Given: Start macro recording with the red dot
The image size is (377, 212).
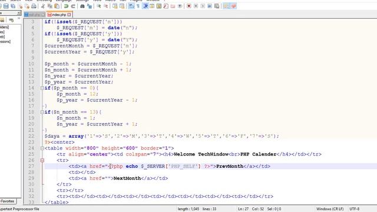Looking at the screenshot, I should point(189,6).
